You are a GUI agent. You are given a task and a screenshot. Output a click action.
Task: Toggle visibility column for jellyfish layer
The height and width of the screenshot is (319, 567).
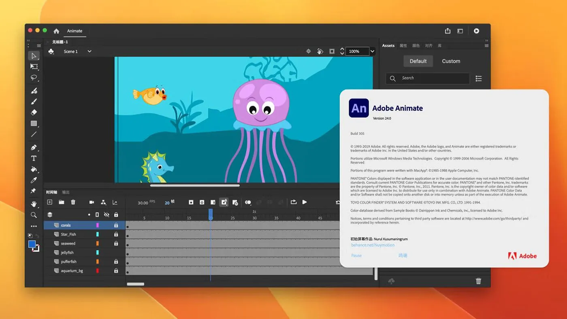(x=106, y=252)
